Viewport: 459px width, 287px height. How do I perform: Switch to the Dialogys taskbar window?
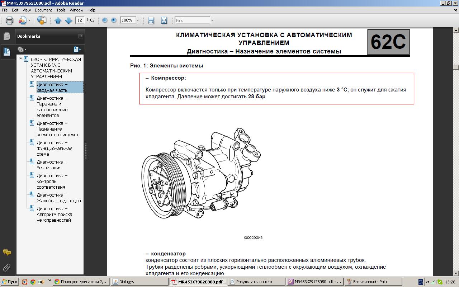pos(139,282)
